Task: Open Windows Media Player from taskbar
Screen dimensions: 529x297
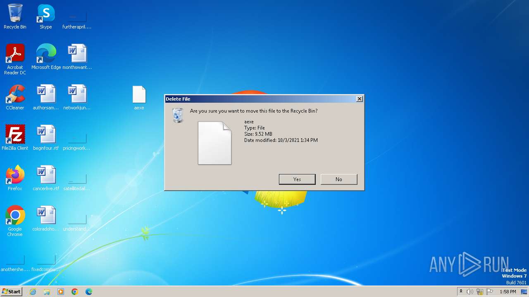Action: [x=61, y=292]
